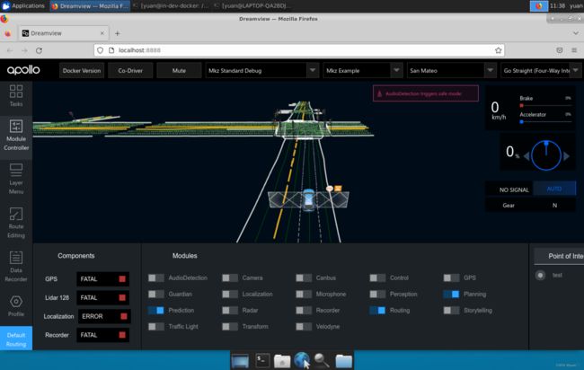Image resolution: width=584 pixels, height=370 pixels.
Task: Click the AUTO driving mode button
Action: coord(554,189)
